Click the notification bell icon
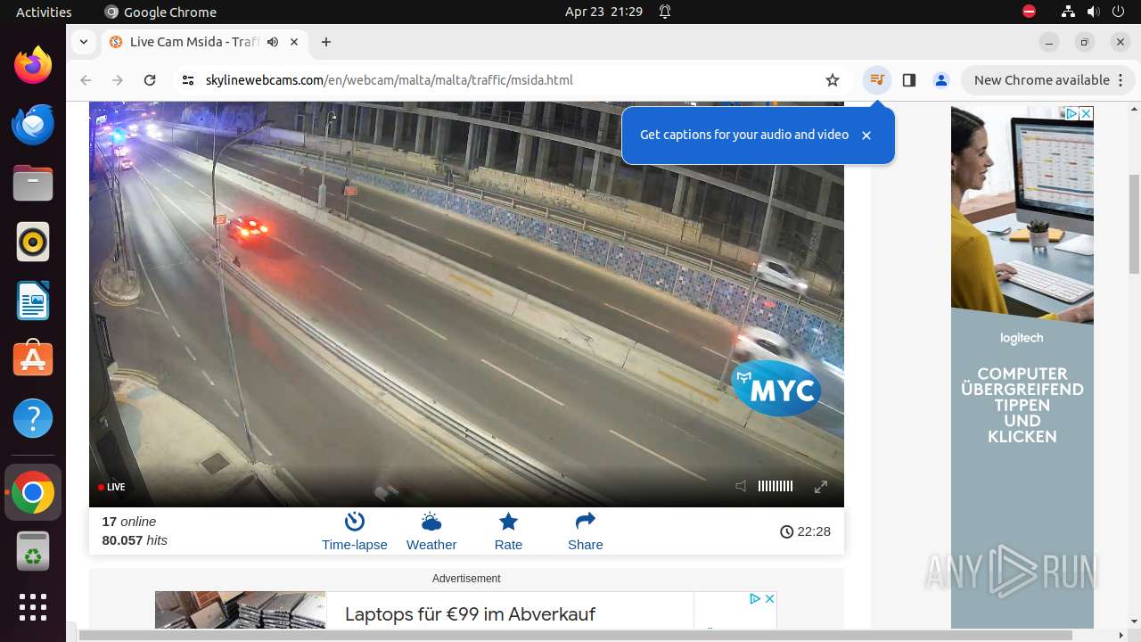 [665, 12]
